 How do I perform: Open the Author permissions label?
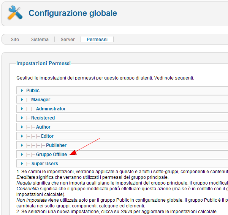point(43,127)
